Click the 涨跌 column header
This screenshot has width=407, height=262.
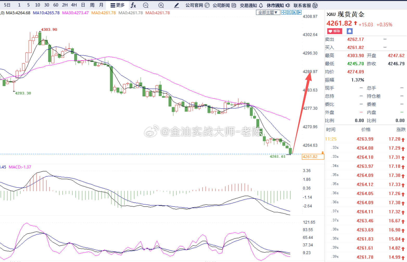[x=401, y=129]
